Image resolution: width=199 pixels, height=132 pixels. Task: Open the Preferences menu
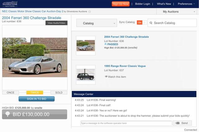point(186,4)
